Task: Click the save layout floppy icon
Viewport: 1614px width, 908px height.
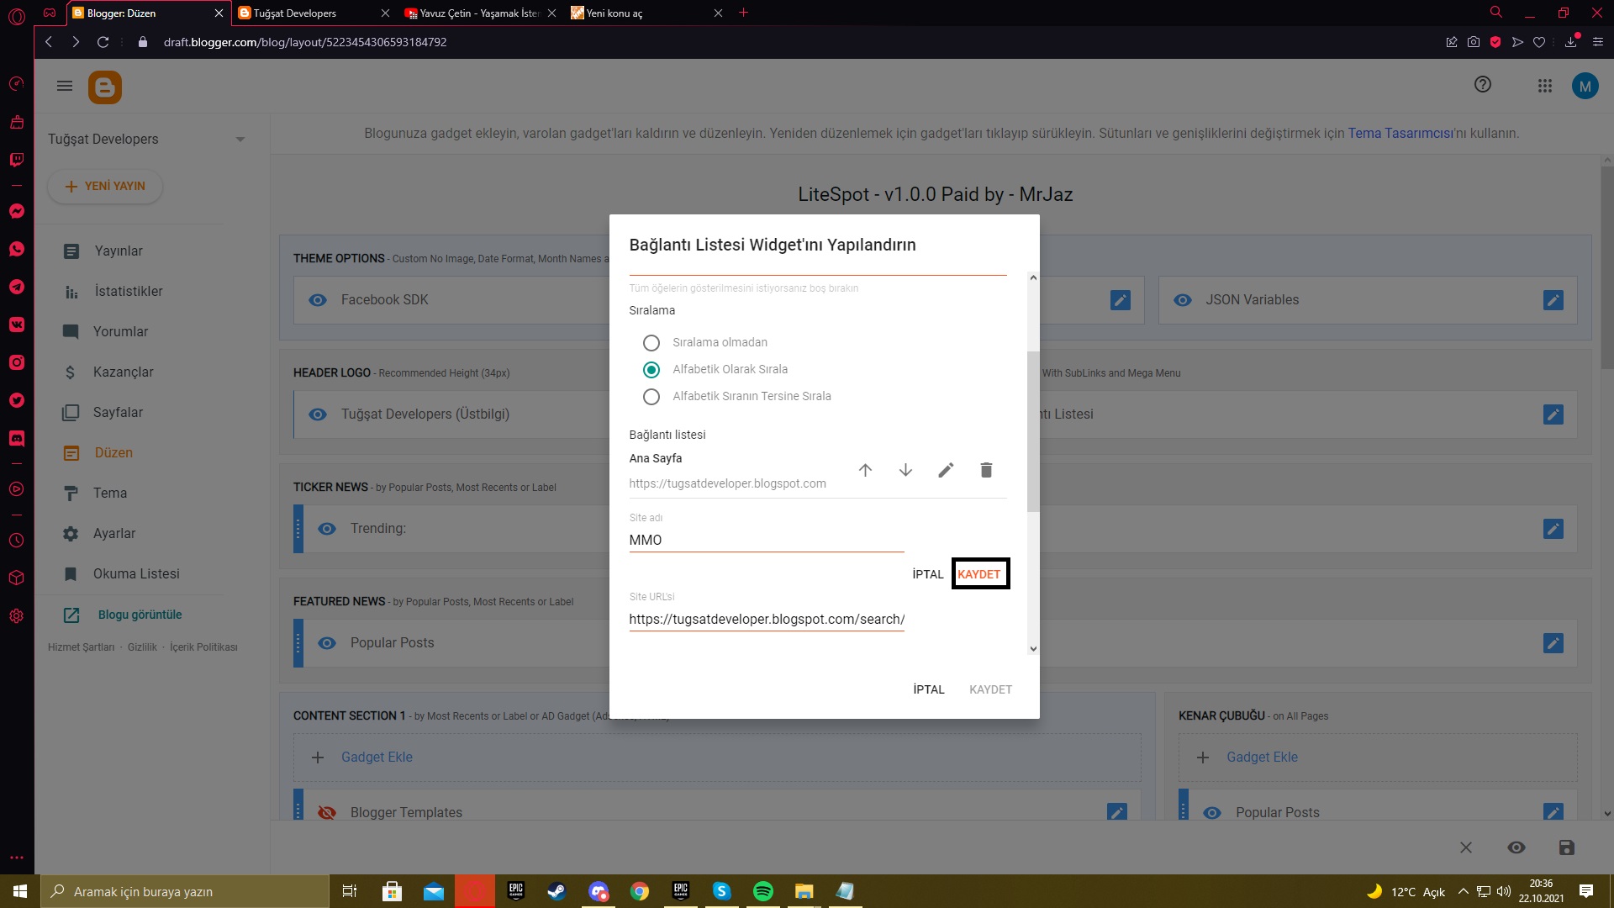Action: [1567, 847]
